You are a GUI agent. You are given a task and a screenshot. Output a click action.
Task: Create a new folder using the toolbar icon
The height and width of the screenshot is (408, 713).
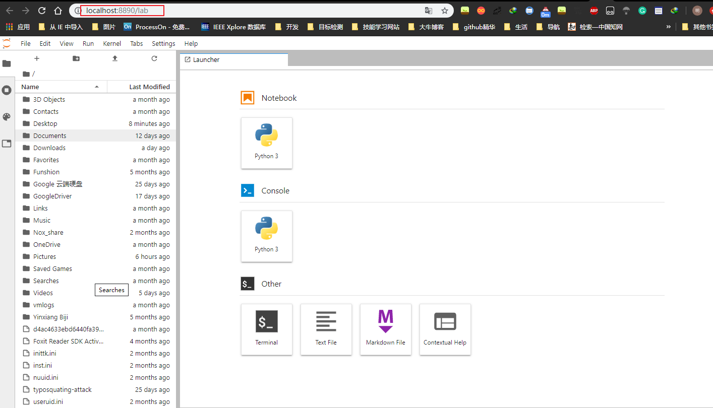click(x=76, y=58)
